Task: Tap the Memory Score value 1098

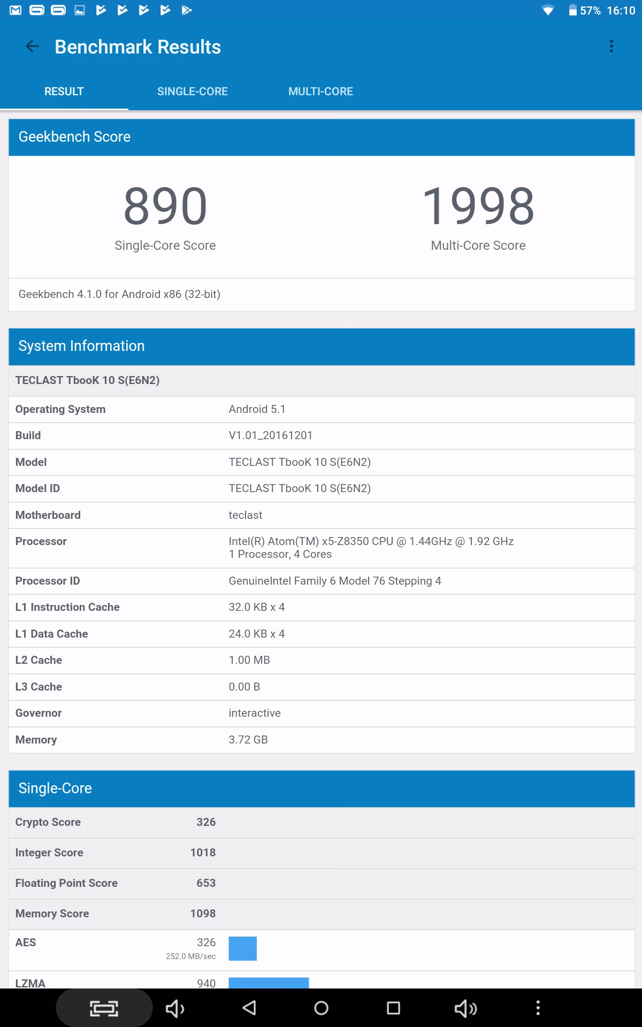Action: 203,914
